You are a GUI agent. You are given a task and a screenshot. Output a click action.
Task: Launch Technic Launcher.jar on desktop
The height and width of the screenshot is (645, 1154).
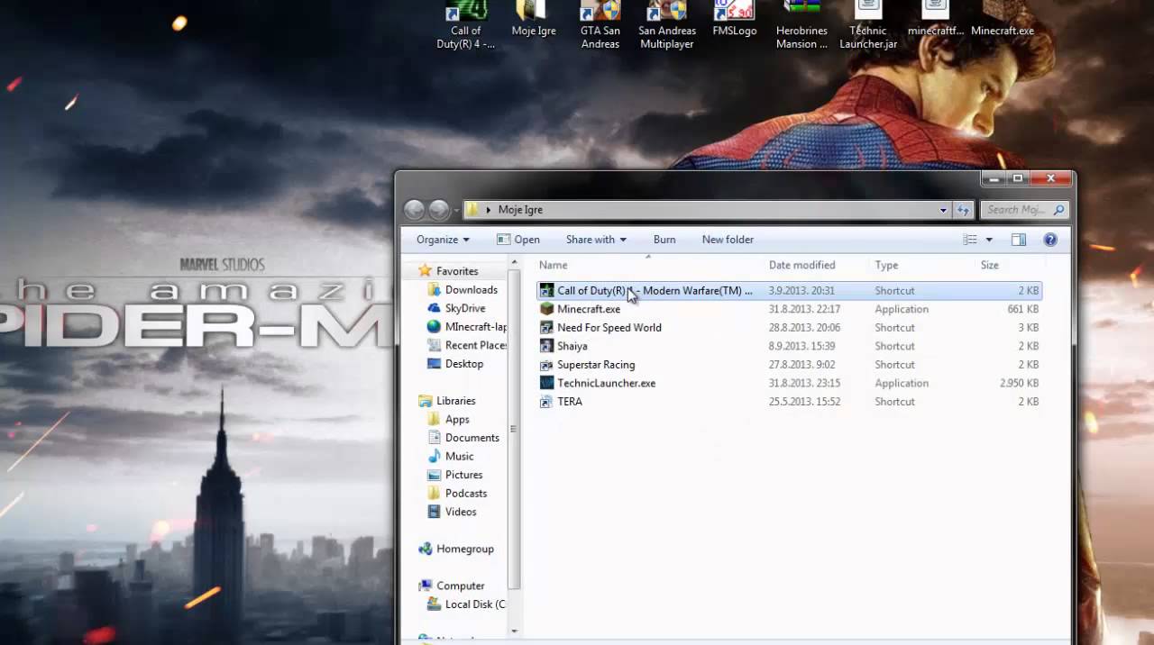(868, 25)
